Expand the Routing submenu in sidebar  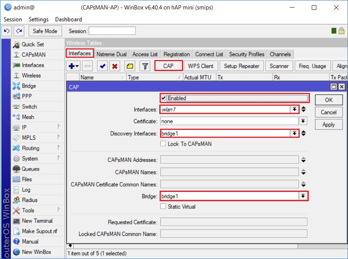59,147
